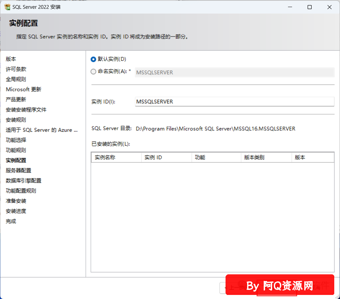The height and width of the screenshot is (299, 340).
Task: Click the 完成 step in the sidebar
Action: point(11,221)
